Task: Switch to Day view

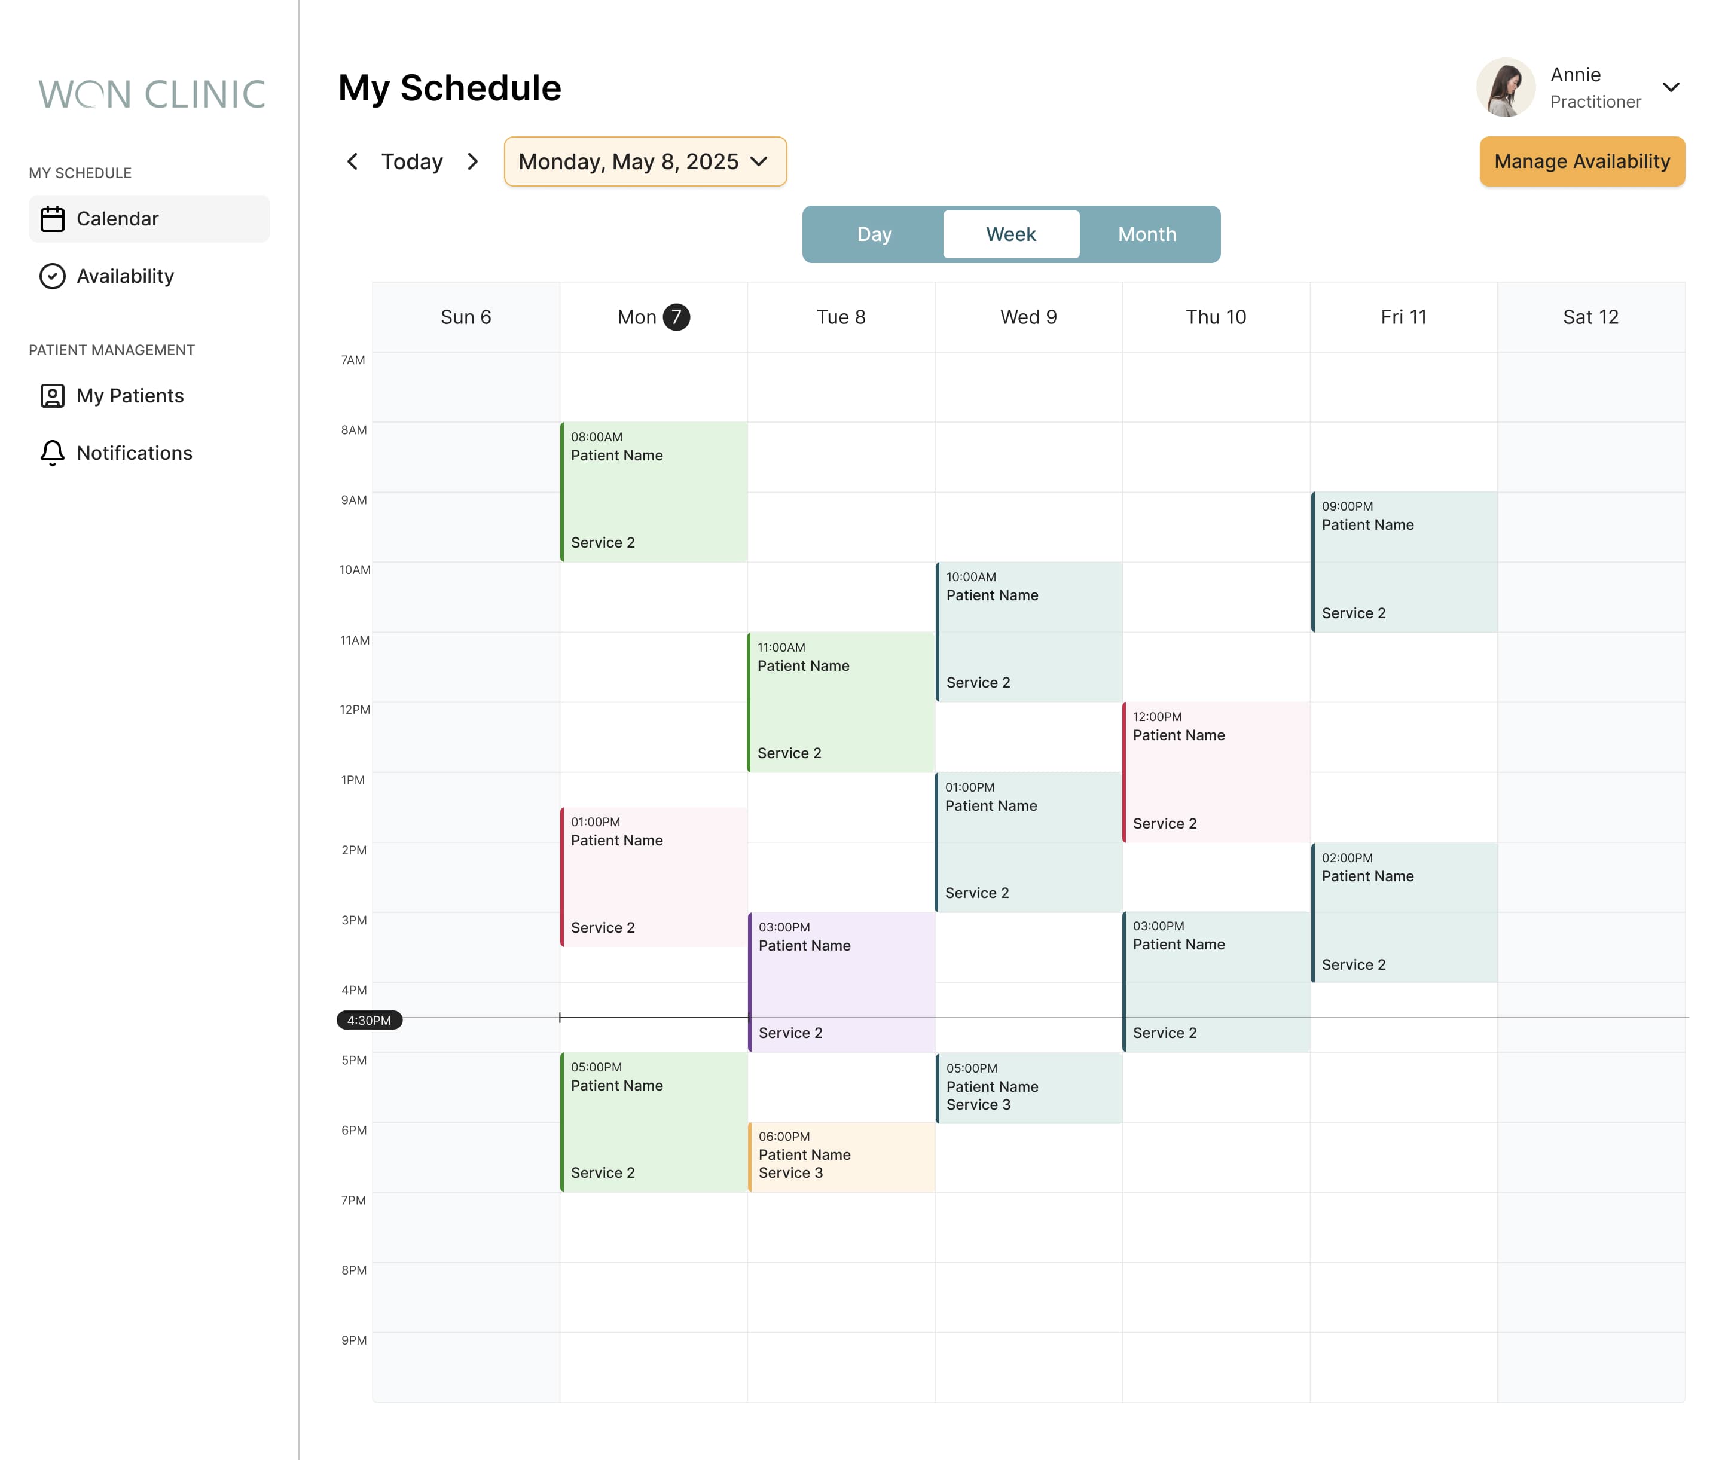Action: (x=874, y=234)
